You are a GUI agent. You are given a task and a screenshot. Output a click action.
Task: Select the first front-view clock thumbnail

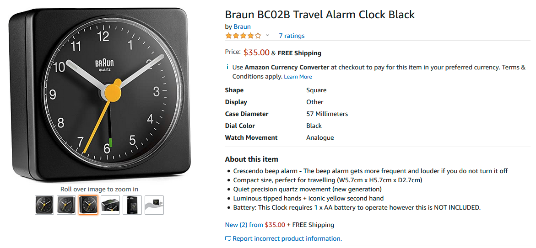[44, 205]
